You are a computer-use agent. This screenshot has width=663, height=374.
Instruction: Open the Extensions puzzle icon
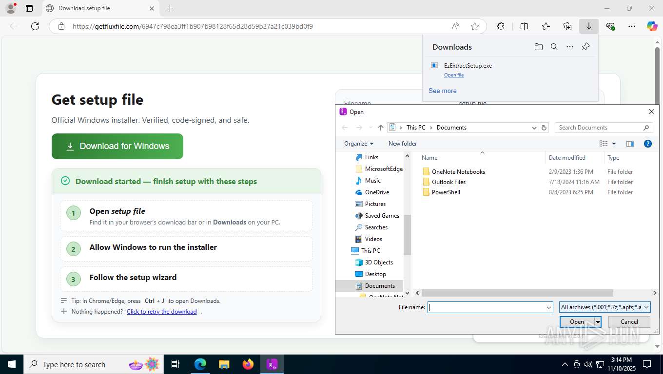[501, 26]
